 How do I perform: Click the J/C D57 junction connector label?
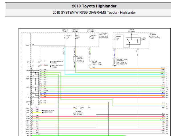pos(81,59)
